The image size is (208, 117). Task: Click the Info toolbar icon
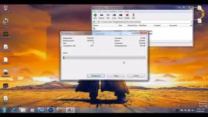[133, 16]
